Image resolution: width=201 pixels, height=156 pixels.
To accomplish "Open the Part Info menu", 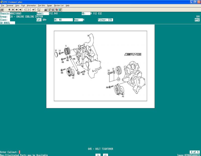I will [41, 5].
